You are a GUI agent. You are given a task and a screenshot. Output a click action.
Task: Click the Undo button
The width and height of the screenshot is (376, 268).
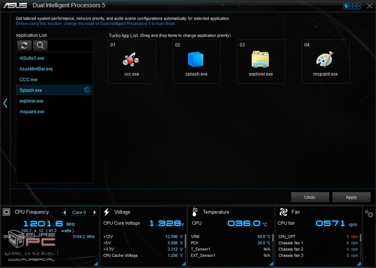tap(310, 197)
